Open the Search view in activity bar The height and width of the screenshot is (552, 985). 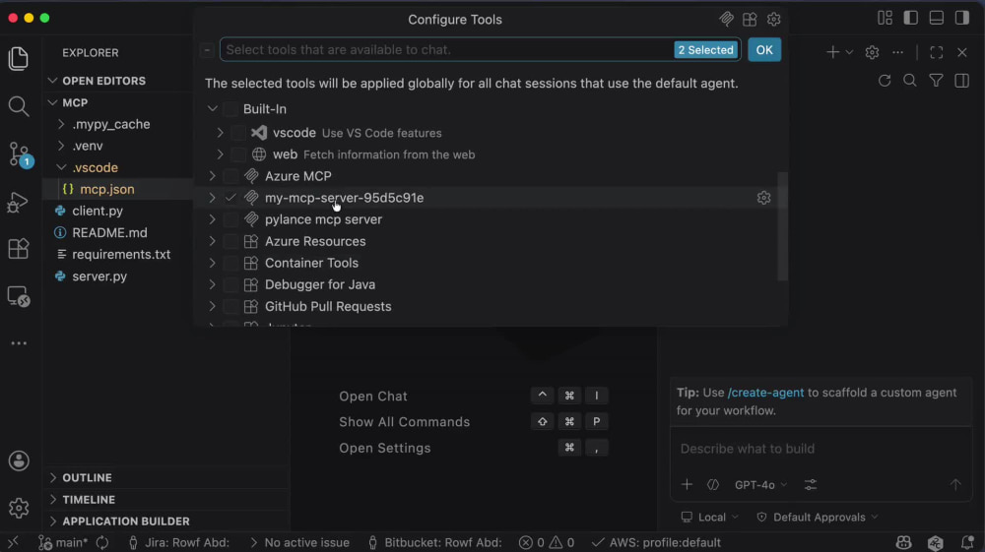(18, 106)
